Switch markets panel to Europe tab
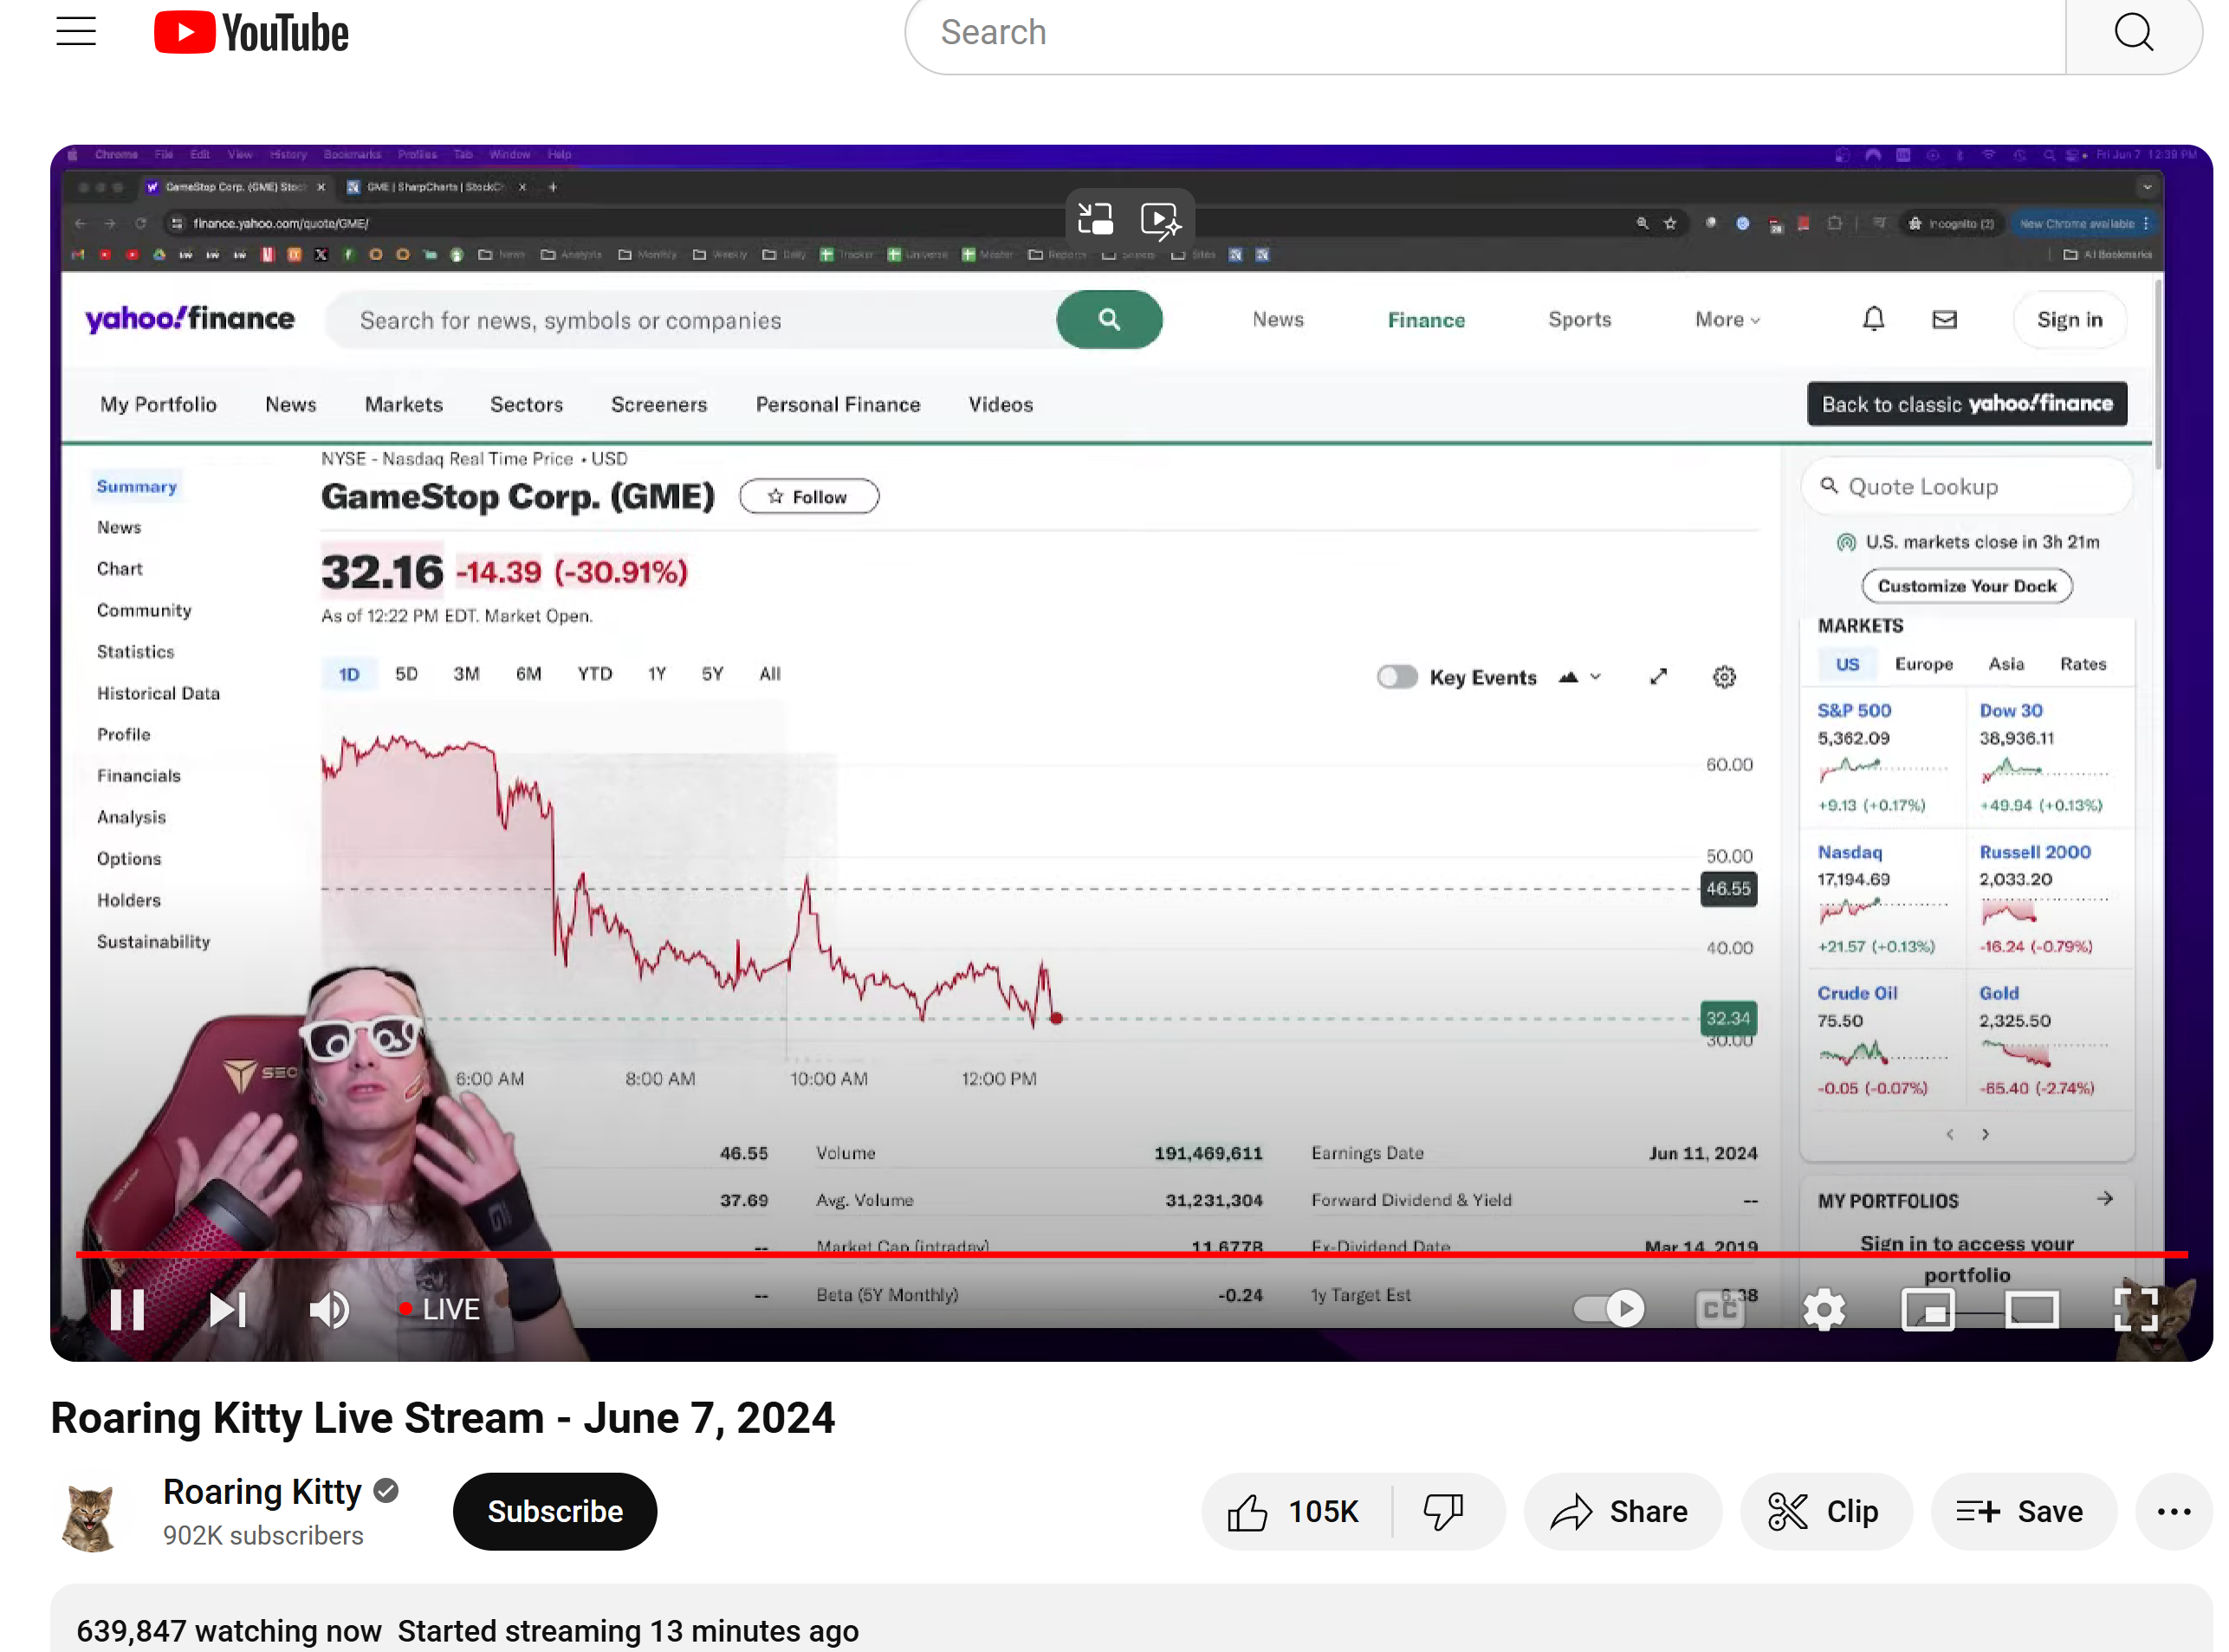 pyautogui.click(x=1923, y=664)
